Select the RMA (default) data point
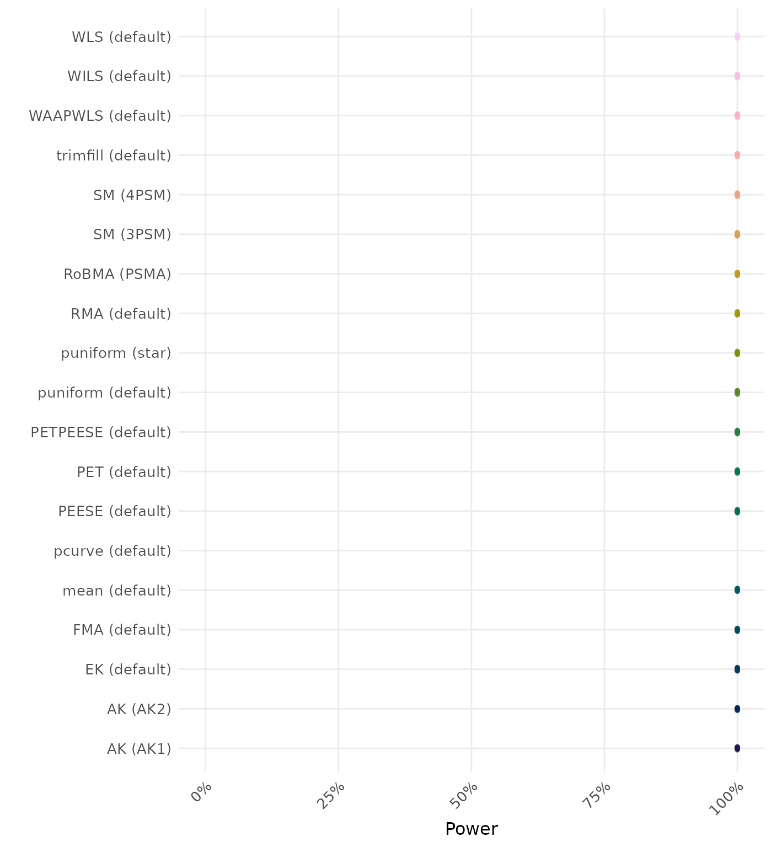 point(737,313)
